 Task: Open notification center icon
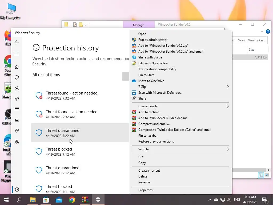point(265,200)
